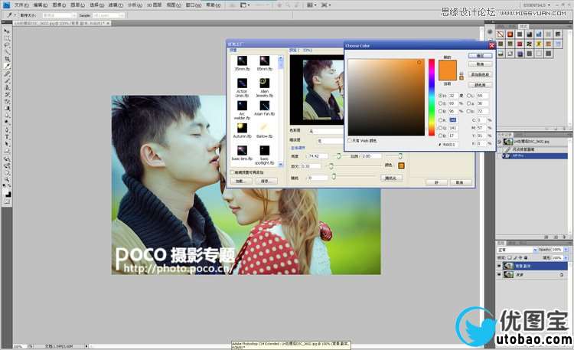This screenshot has width=574, height=350.
Task: Open the Screen Mode dropdown in the application bar
Action: [325, 5]
